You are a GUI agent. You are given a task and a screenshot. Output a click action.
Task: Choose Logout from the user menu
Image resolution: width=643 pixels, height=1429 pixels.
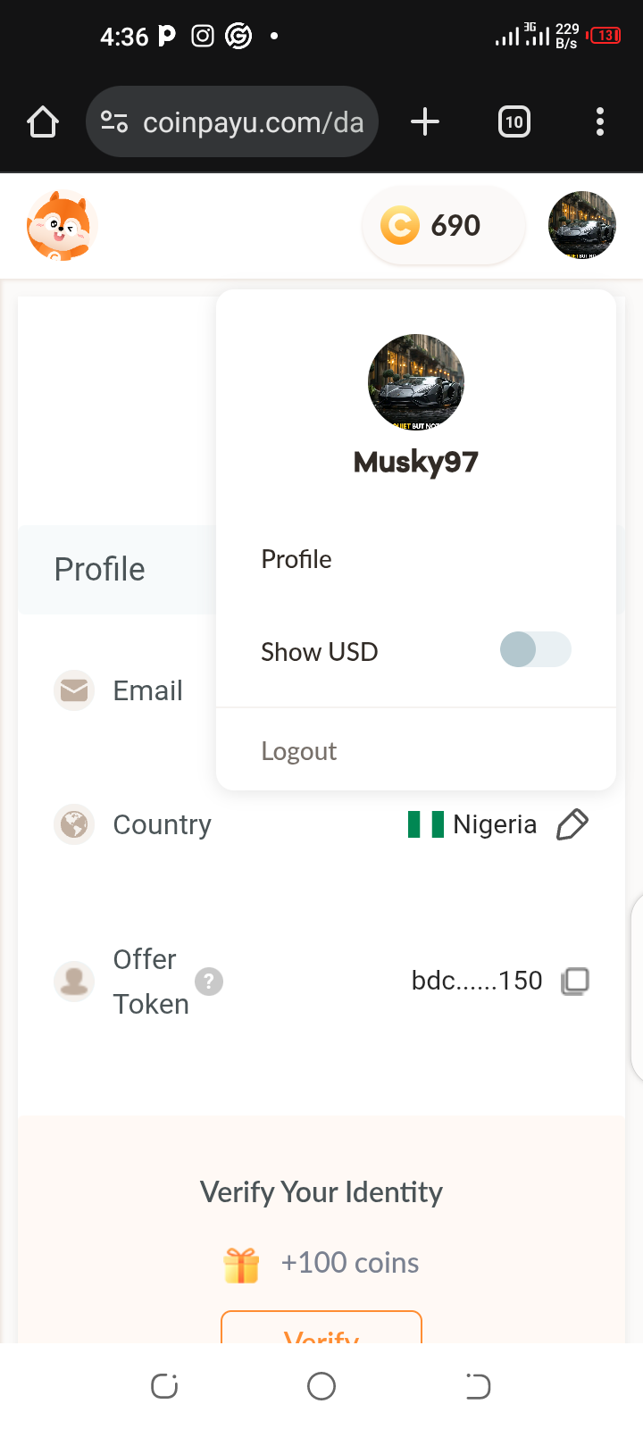[299, 751]
